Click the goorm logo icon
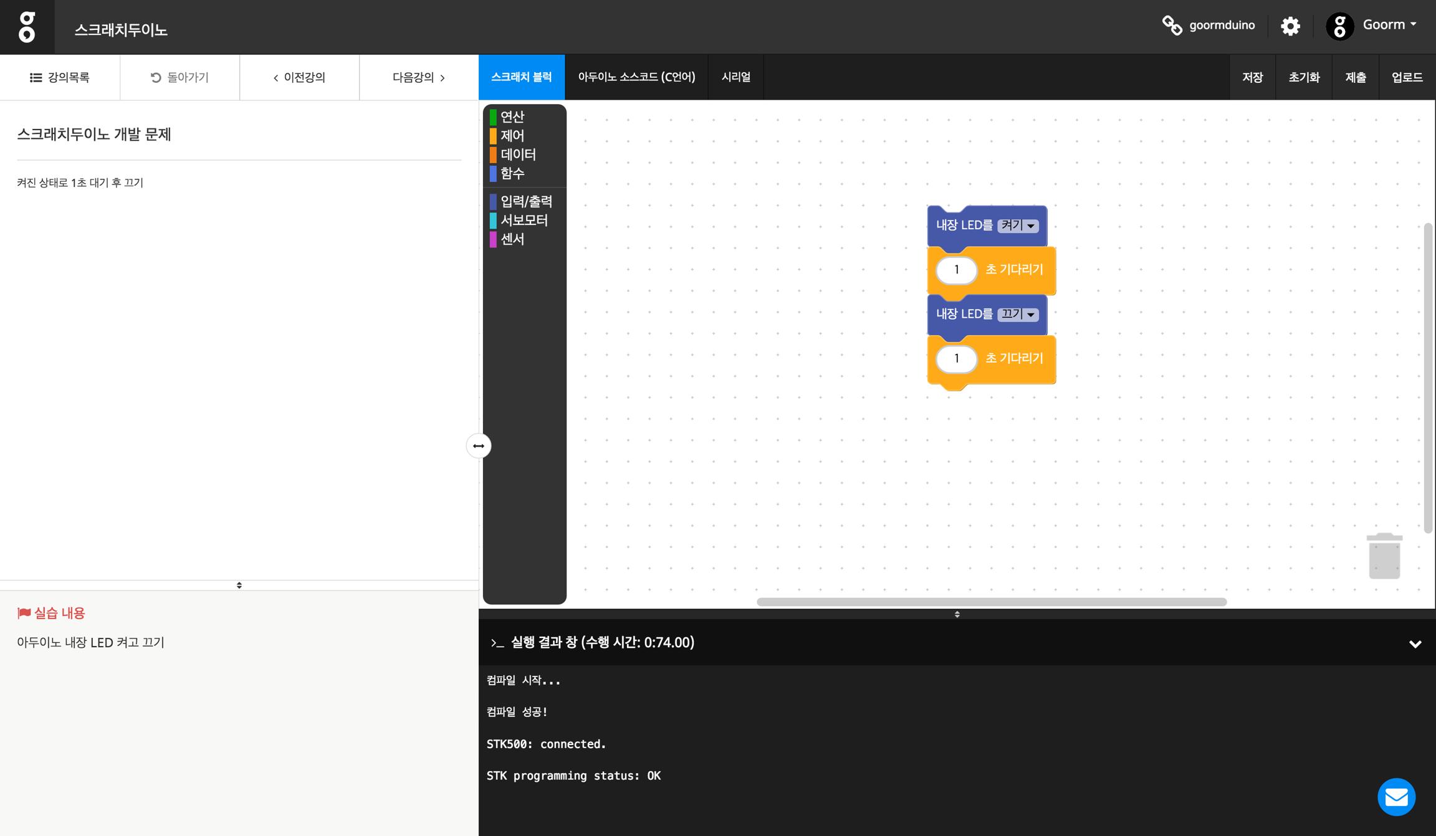This screenshot has width=1436, height=836. coord(27,27)
